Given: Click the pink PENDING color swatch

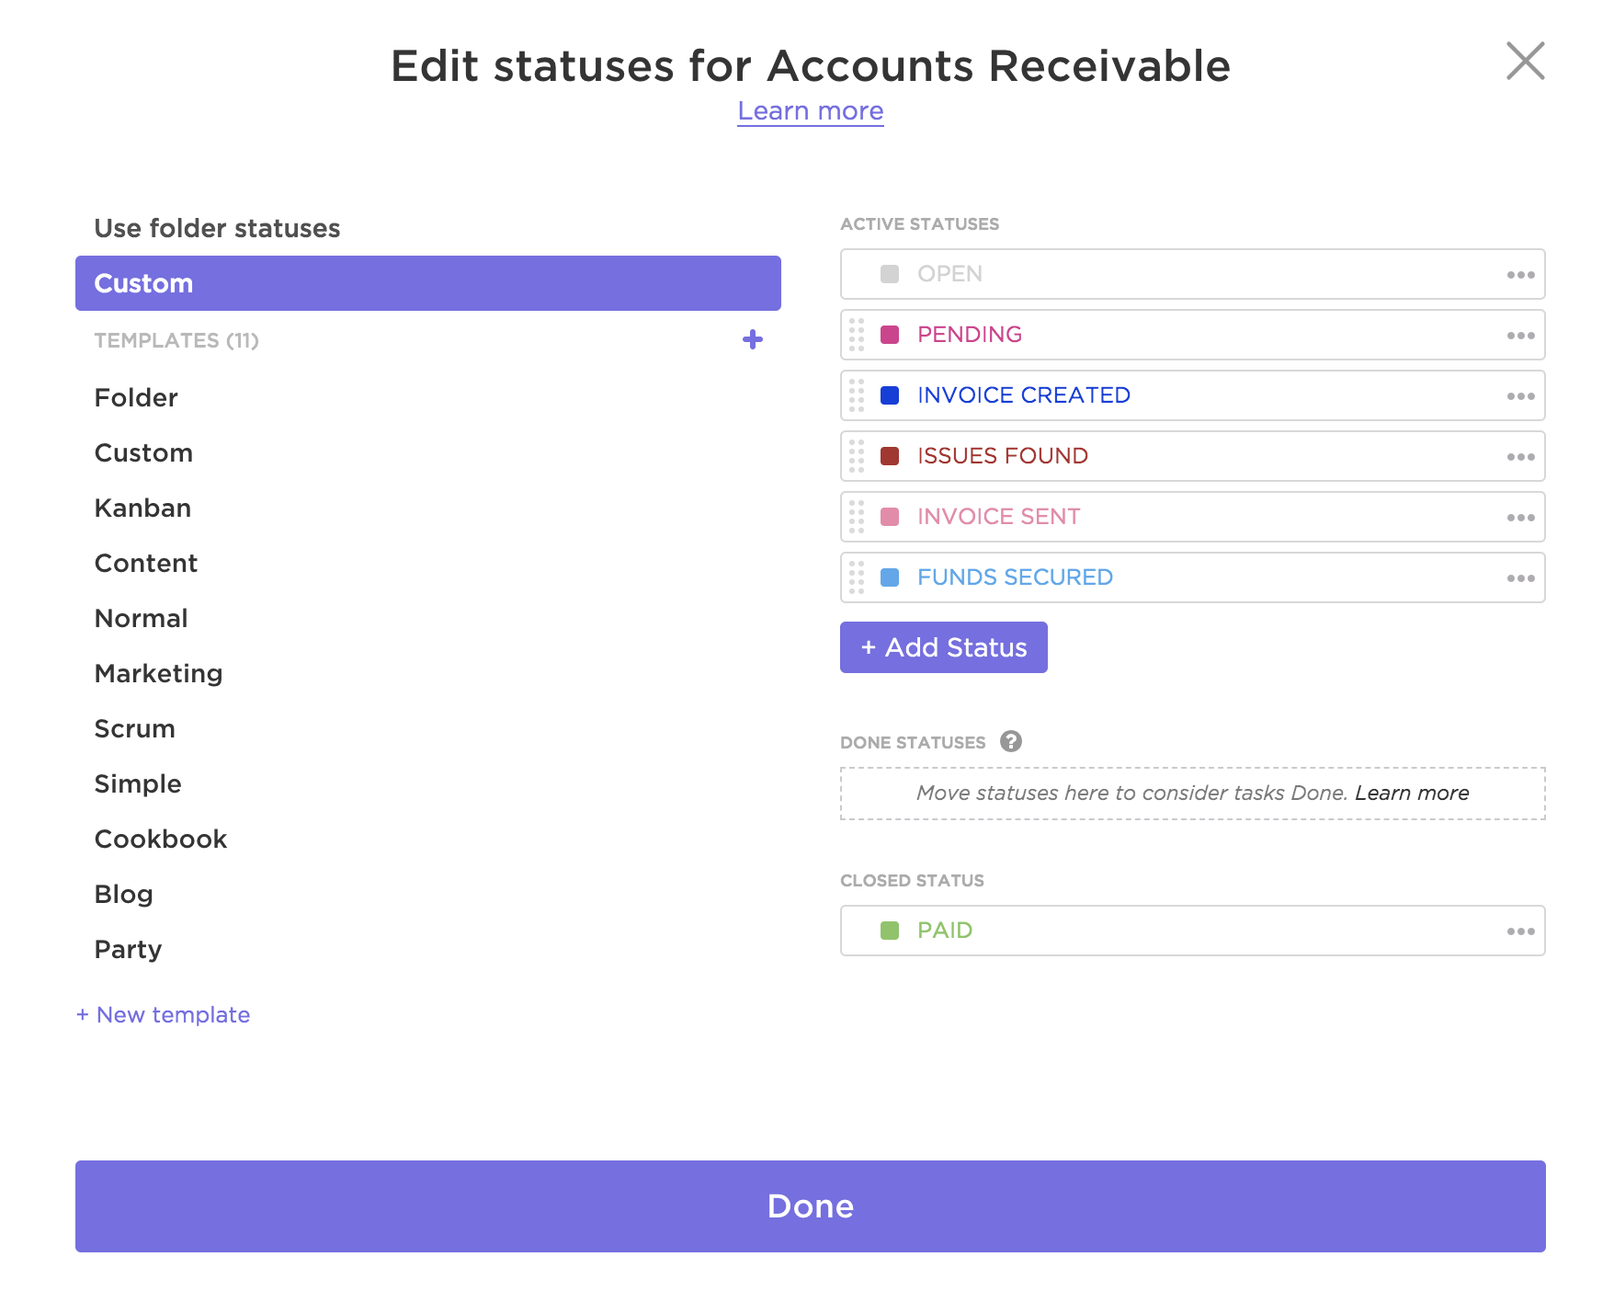Looking at the screenshot, I should coord(890,335).
